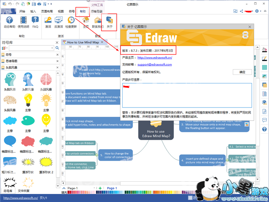Select node 5. How to change connector color
The width and height of the screenshot is (269, 202).
point(115,155)
